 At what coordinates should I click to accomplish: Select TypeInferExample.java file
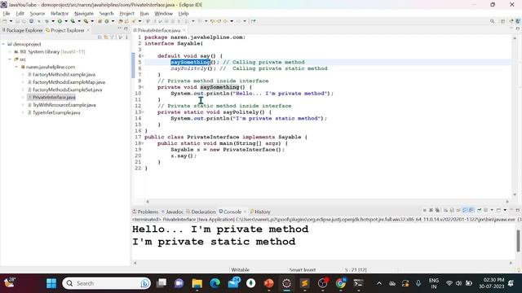click(x=56, y=112)
